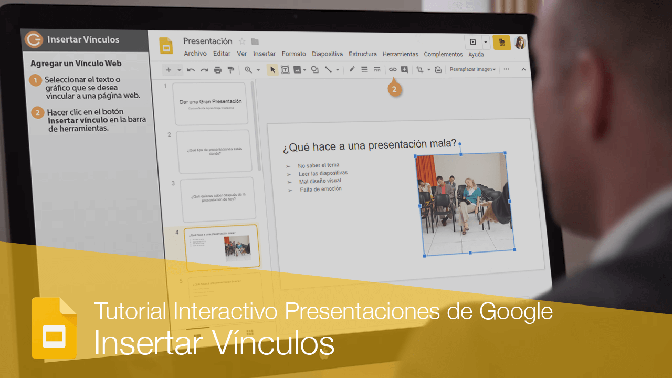
Task: Expand the present options dropdown arrow
Action: click(486, 42)
